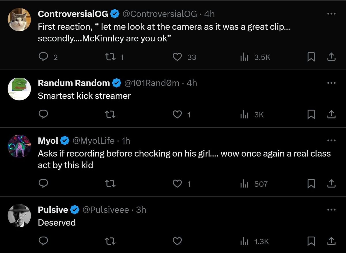Bookmark Myol's tweet

(311, 184)
